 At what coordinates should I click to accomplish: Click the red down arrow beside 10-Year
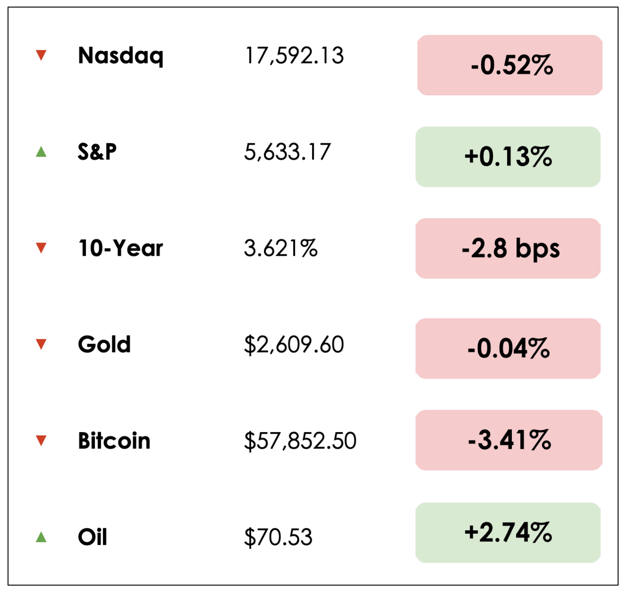41,248
